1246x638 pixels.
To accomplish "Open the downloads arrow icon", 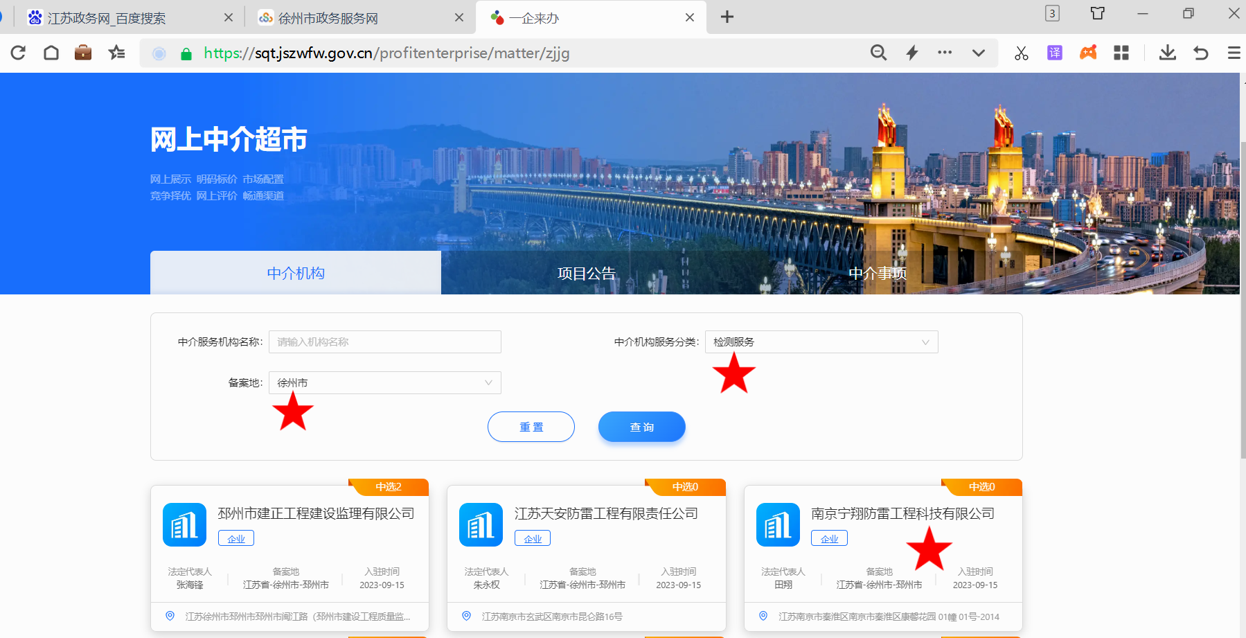I will tap(1167, 53).
